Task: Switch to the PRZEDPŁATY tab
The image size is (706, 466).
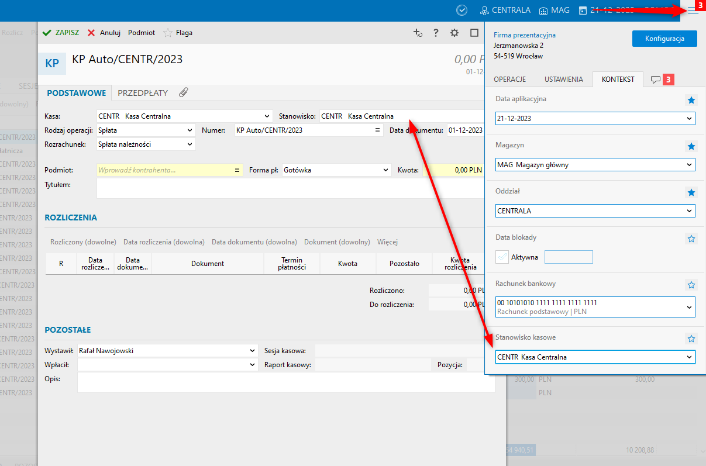Action: pyautogui.click(x=143, y=92)
